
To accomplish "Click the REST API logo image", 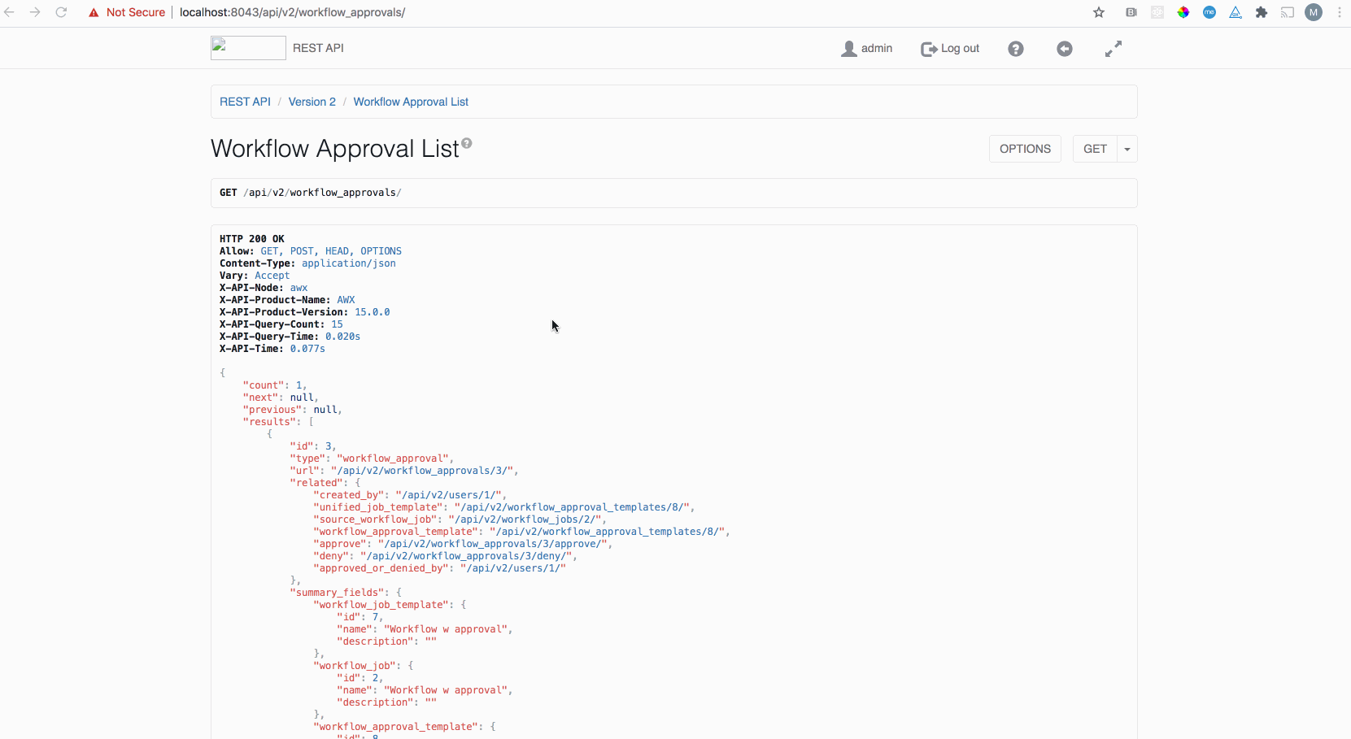I will [x=246, y=47].
